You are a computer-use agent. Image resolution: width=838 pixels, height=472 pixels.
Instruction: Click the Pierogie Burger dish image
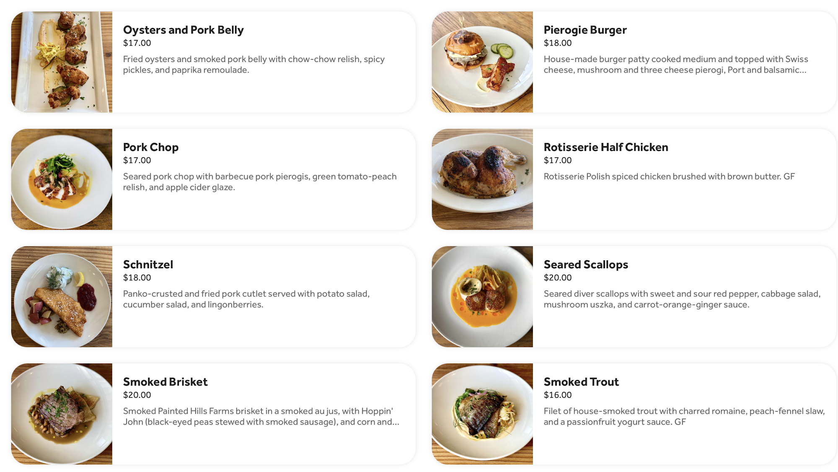482,62
